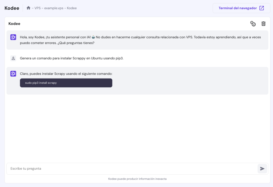
Task: Click the Kodee title in the top-left
Action: pos(12,8)
